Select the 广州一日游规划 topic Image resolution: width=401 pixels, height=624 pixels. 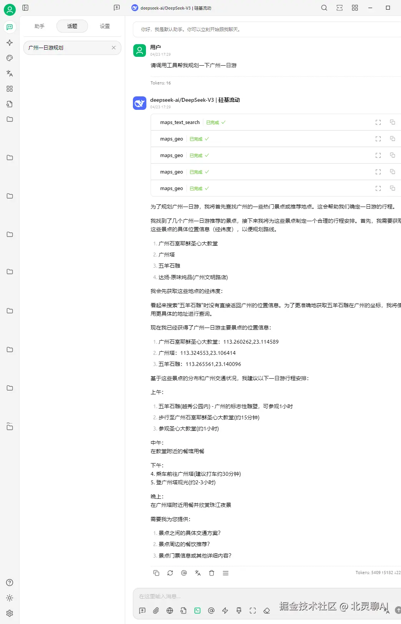tap(72, 48)
